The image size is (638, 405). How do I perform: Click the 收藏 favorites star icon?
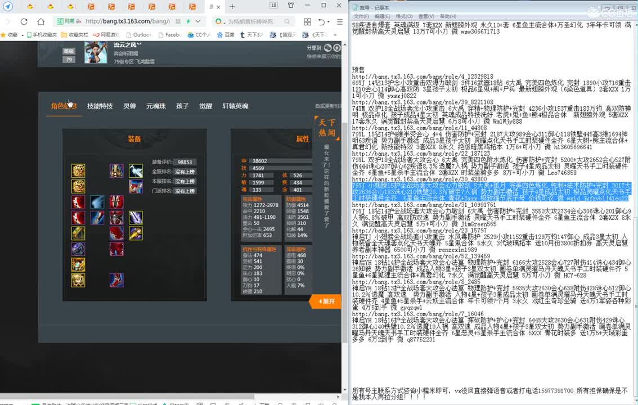(5, 35)
